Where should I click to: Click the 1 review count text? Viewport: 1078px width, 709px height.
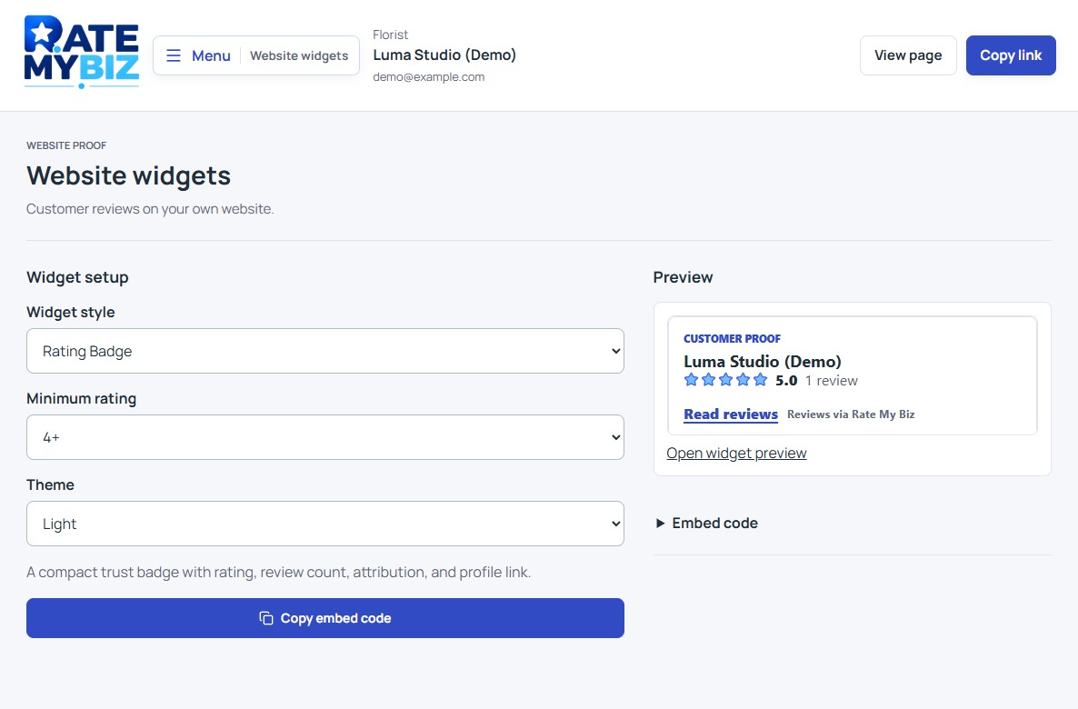pyautogui.click(x=831, y=380)
